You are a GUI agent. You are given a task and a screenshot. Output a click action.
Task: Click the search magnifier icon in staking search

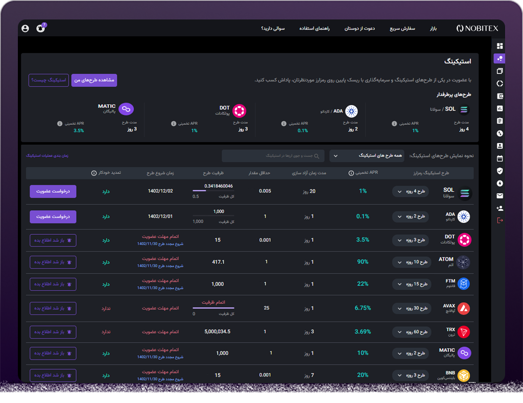pyautogui.click(x=317, y=156)
